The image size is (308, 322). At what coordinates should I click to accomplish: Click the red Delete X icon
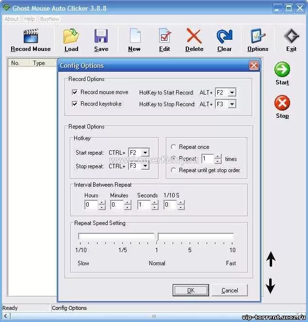(194, 36)
